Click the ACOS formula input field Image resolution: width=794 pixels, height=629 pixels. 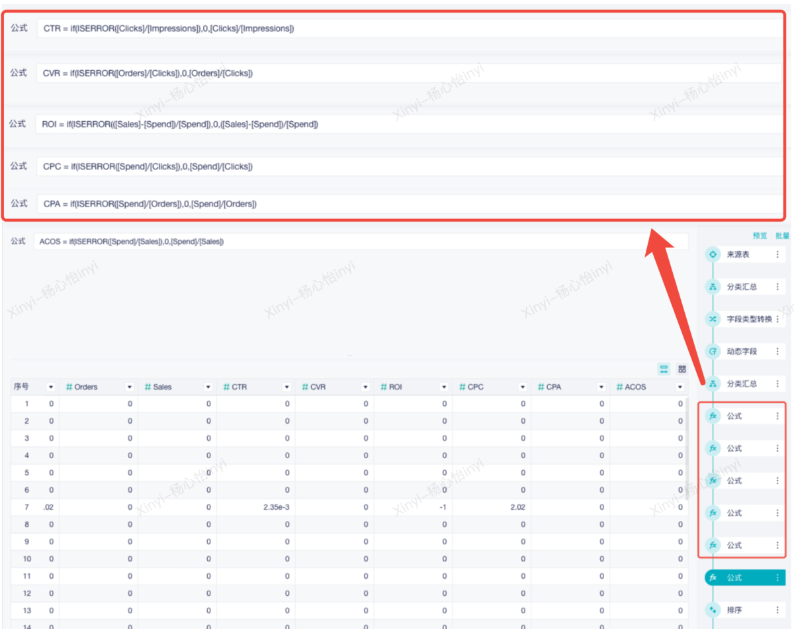coord(361,242)
